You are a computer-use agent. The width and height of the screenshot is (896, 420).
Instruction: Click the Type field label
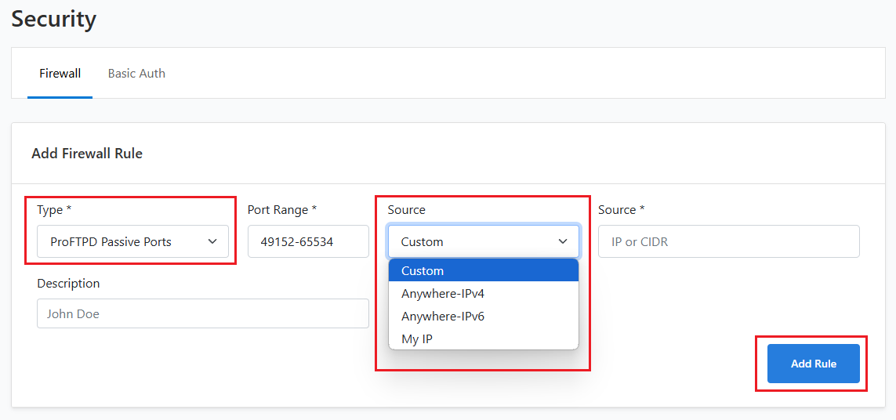[54, 210]
